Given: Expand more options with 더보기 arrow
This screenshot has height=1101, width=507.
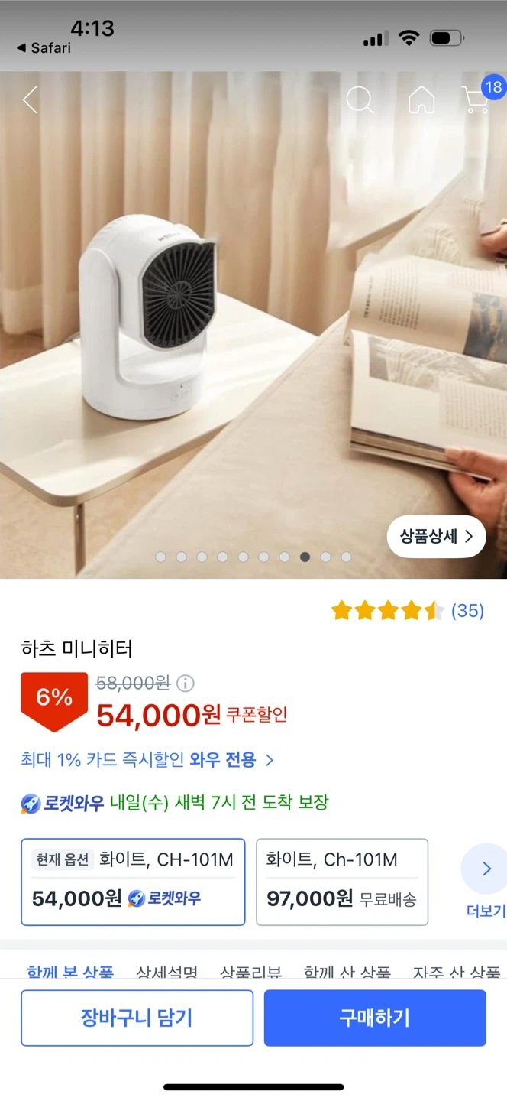Looking at the screenshot, I should click(x=486, y=880).
